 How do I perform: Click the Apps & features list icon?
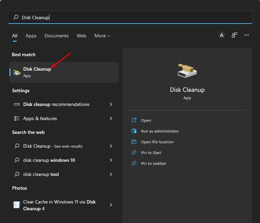point(17,118)
